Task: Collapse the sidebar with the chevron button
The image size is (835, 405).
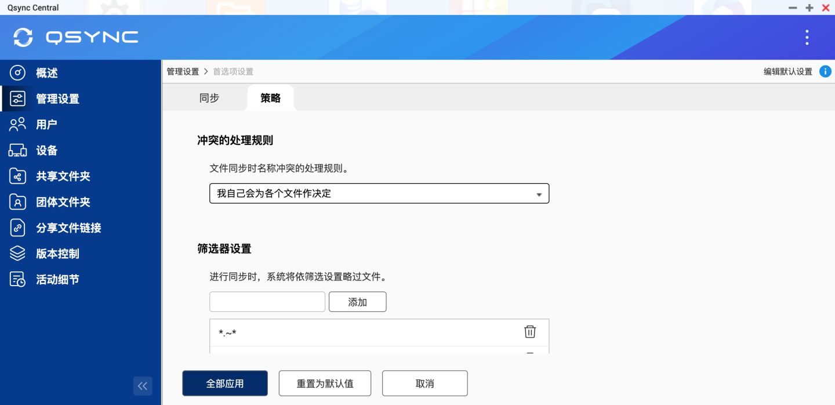Action: pos(143,386)
